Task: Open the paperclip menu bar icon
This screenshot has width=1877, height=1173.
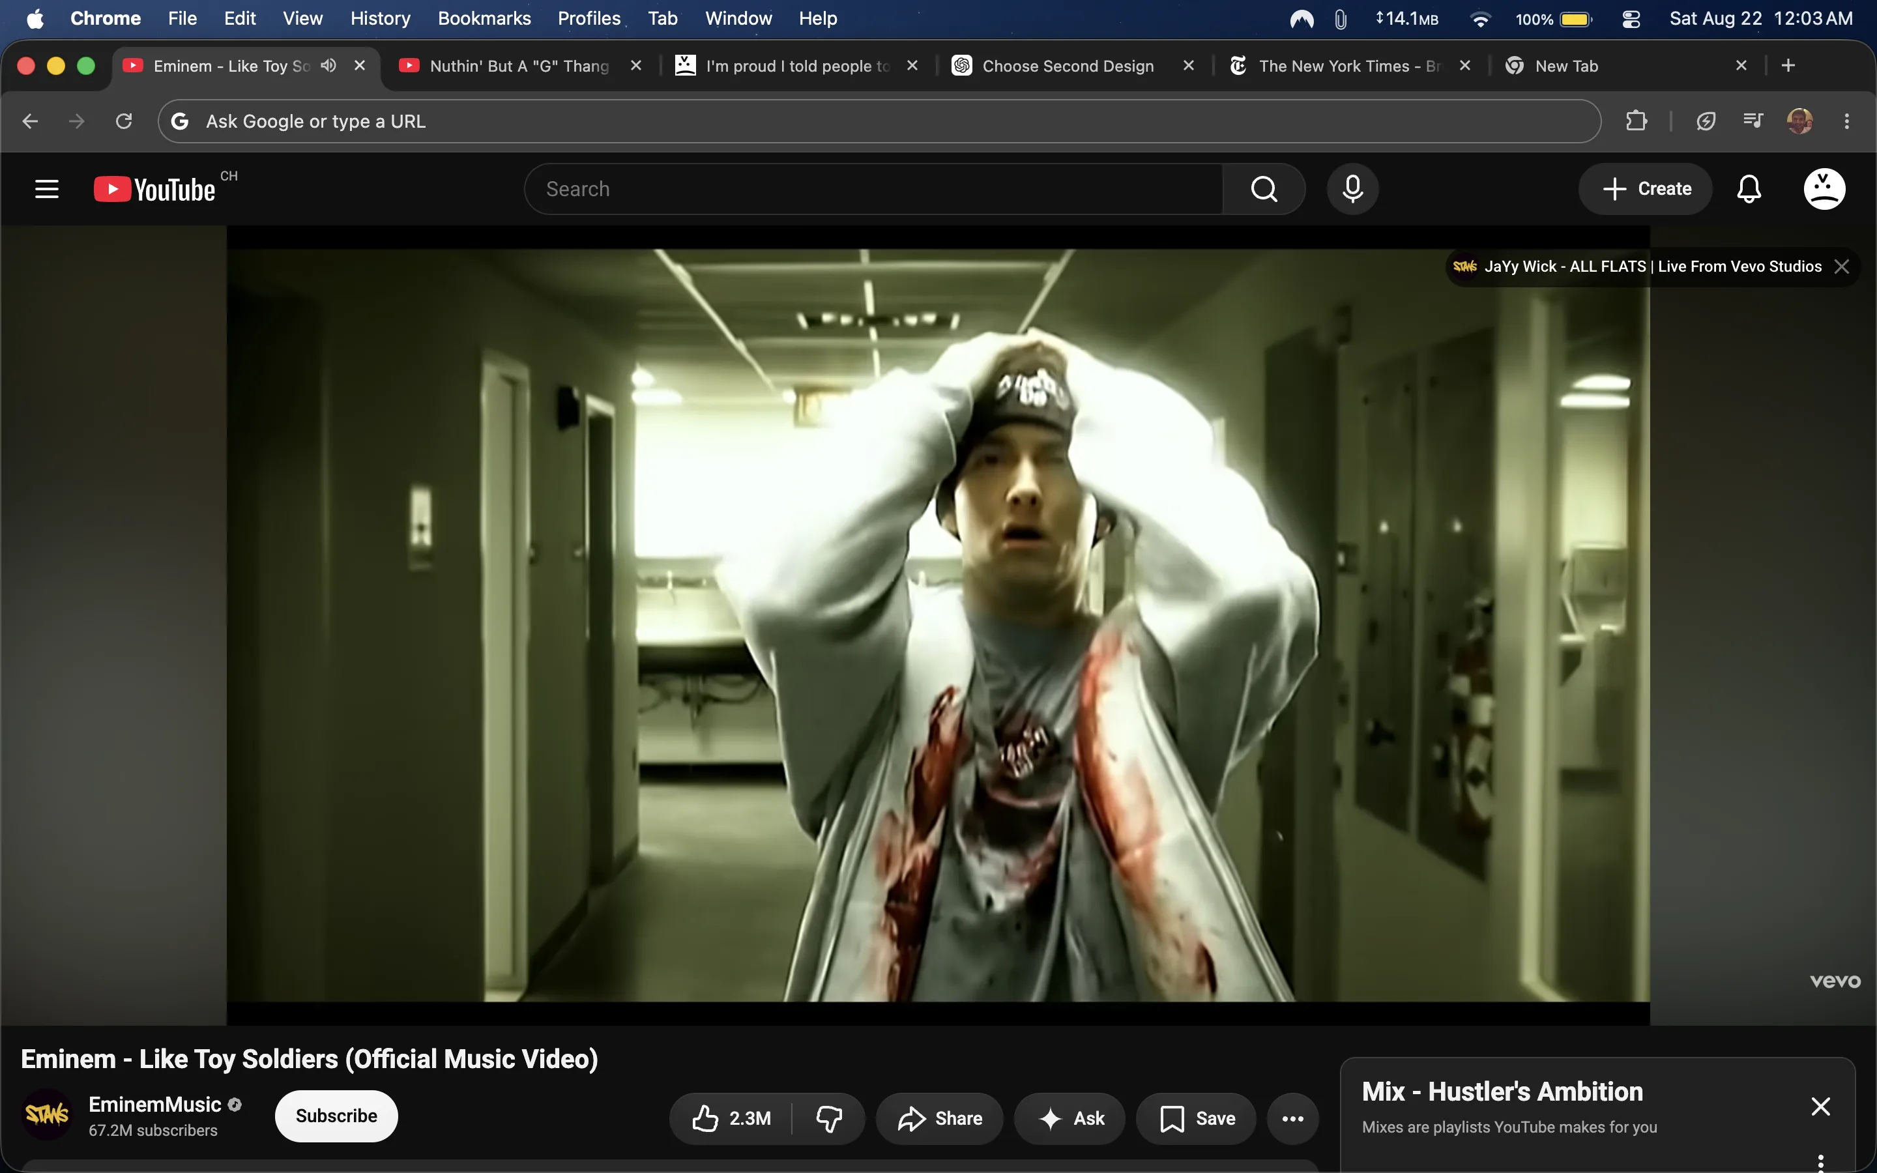Action: coord(1340,19)
